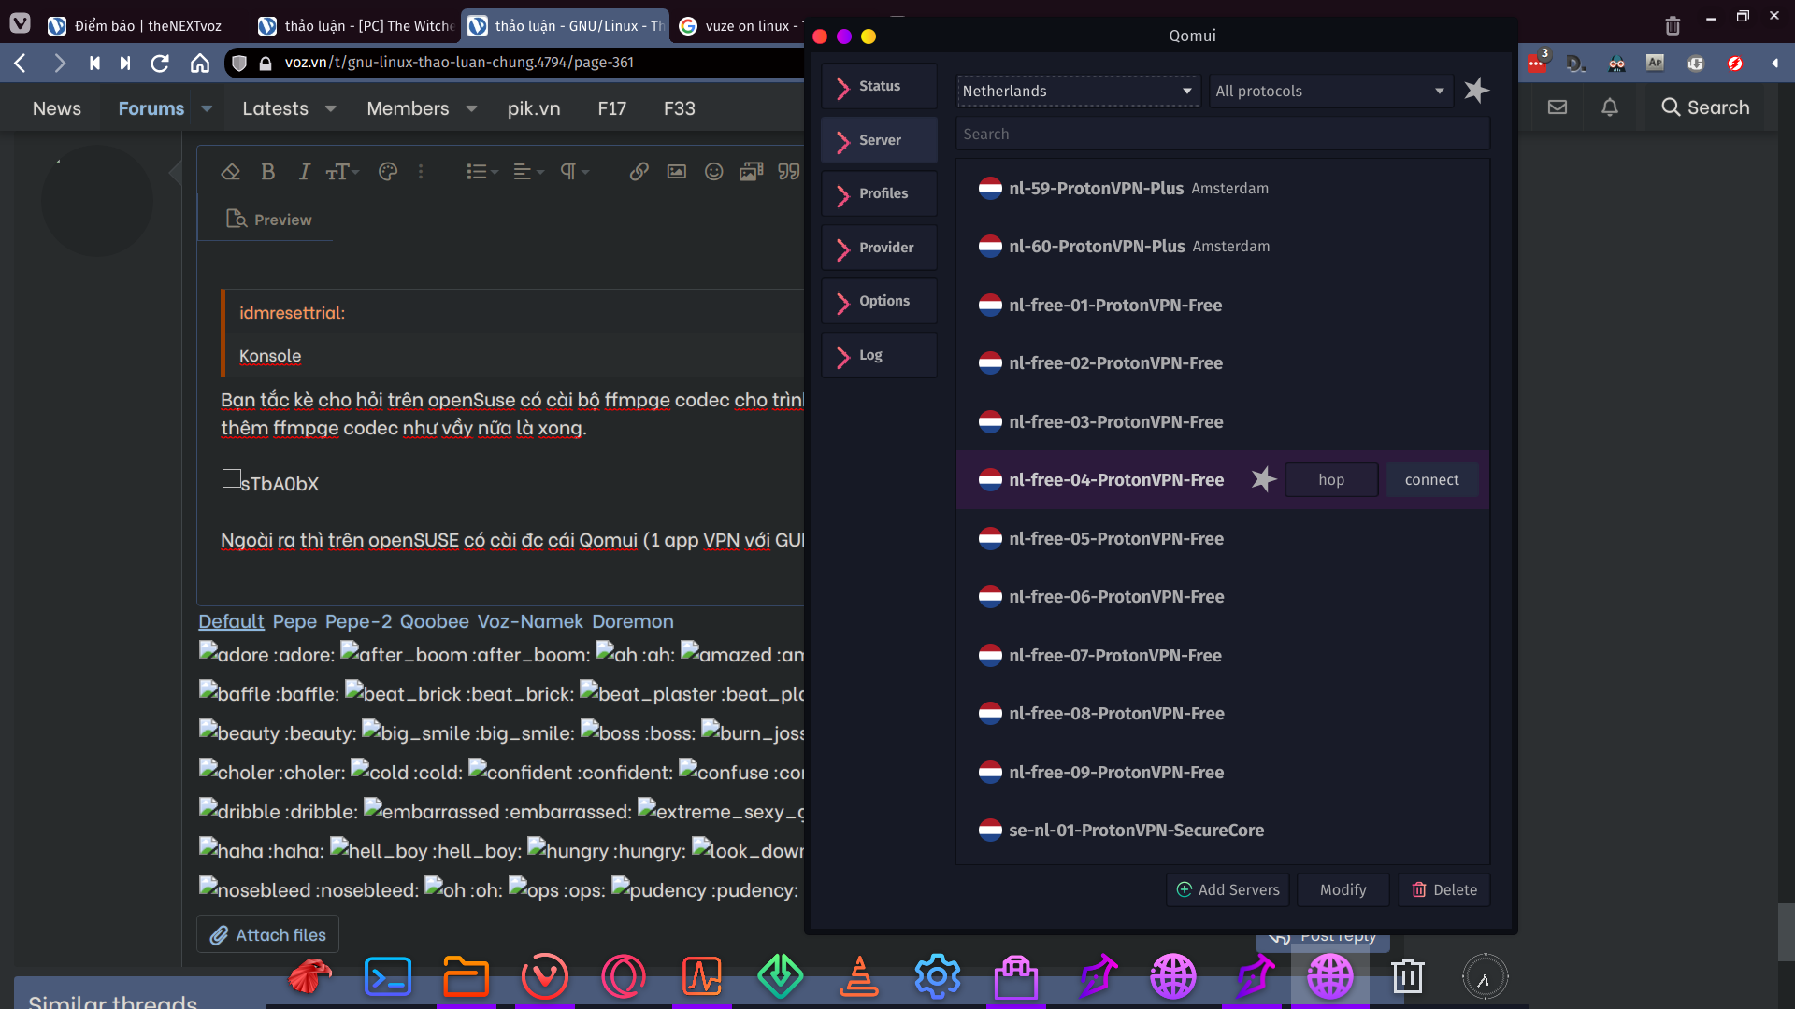This screenshot has width=1795, height=1009.
Task: Open the pik.vn navigation link
Action: tap(534, 108)
